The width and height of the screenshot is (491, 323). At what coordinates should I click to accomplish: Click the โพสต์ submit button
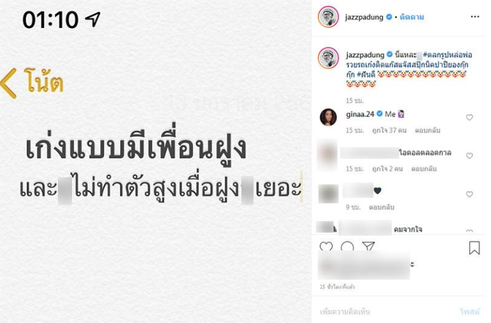[x=470, y=312]
